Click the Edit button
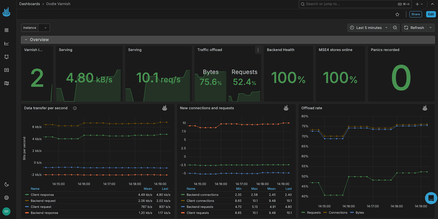 [431, 14]
